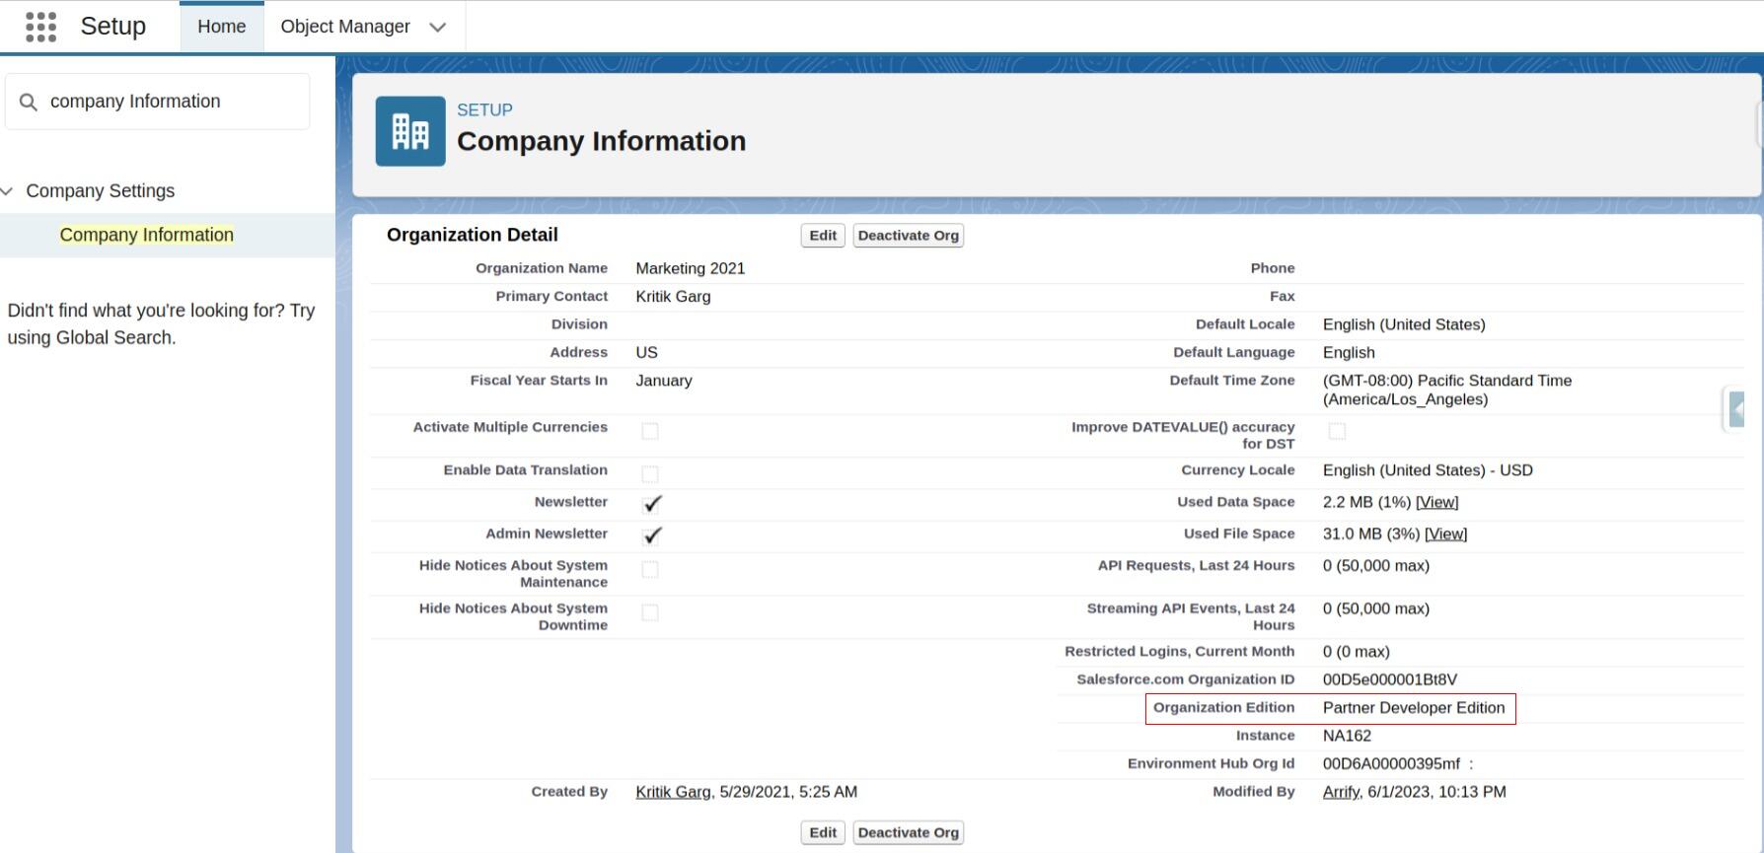Collapse the Company Settings tree section

coord(8,190)
